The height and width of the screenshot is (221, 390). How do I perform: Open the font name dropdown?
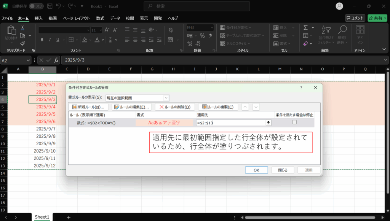tap(88, 30)
